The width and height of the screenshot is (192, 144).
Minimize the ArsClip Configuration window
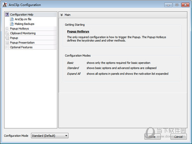pyautogui.click(x=168, y=5)
